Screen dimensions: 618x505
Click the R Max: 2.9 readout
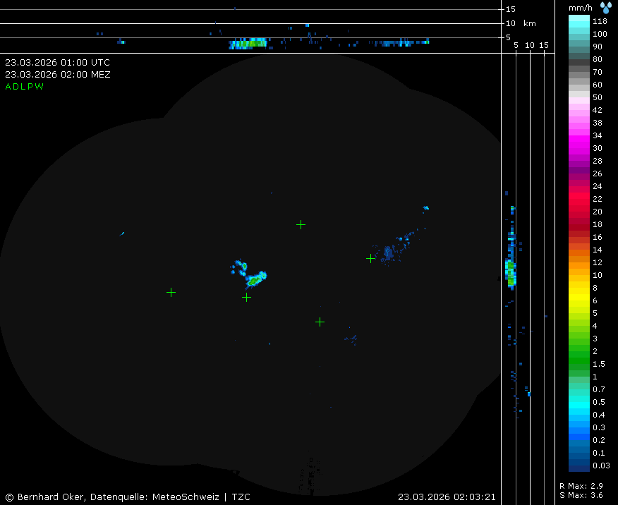(x=581, y=486)
